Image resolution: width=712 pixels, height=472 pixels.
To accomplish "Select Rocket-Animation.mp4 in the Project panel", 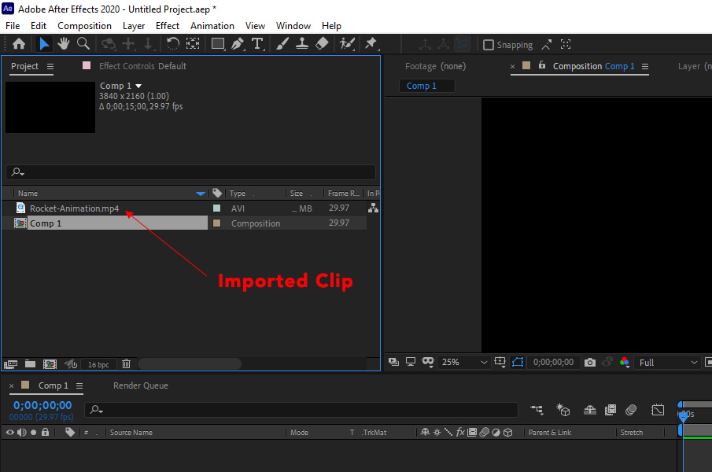I will point(74,208).
